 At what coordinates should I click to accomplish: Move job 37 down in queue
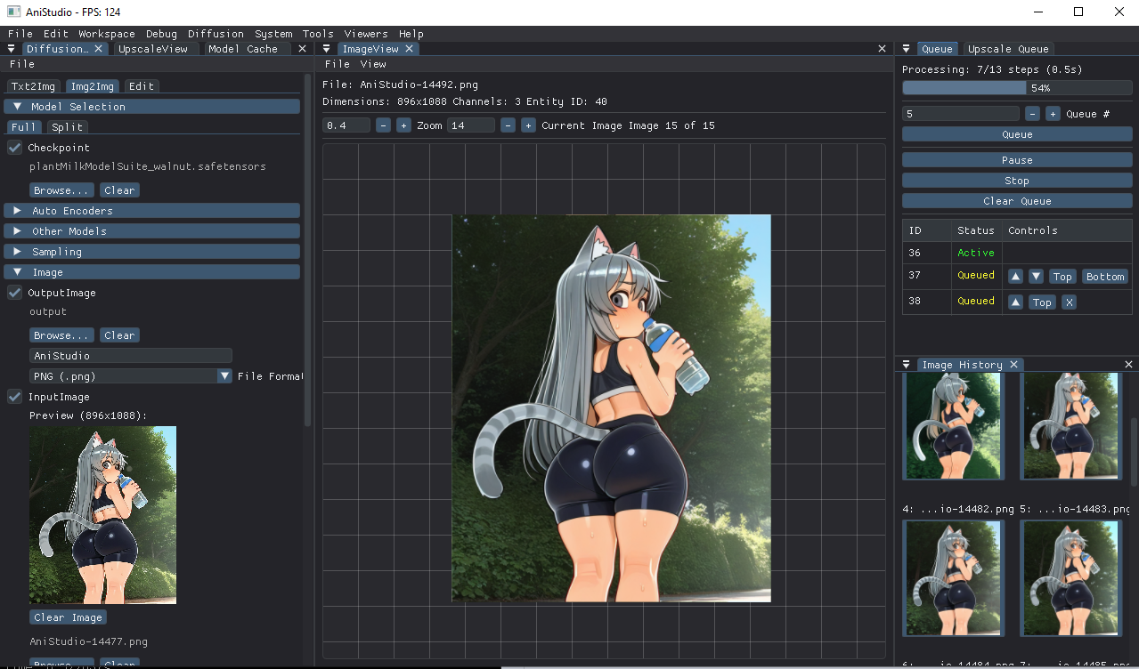[x=1036, y=277]
